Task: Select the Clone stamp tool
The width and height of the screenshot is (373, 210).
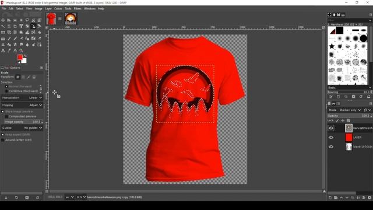Action: coord(3,44)
